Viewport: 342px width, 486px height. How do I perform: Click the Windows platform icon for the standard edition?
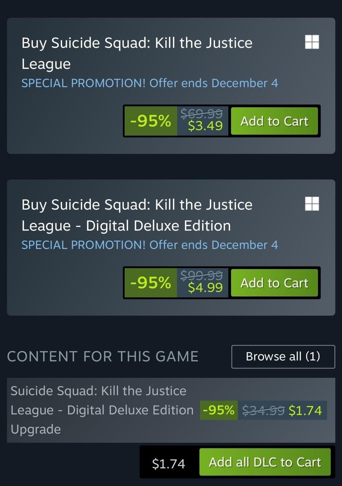[x=312, y=42]
